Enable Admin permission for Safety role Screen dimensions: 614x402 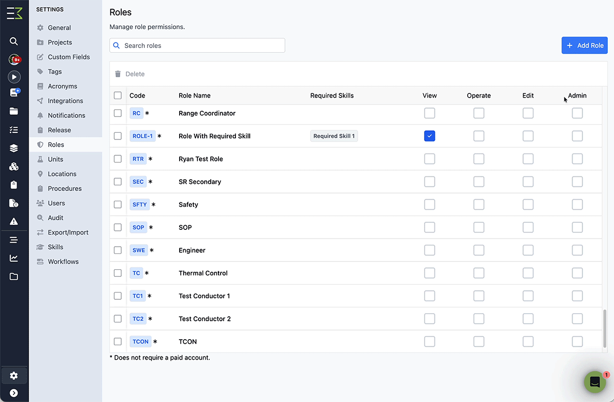(x=577, y=204)
